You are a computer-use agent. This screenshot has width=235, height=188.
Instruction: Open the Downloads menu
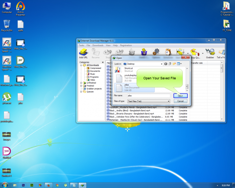point(98,45)
